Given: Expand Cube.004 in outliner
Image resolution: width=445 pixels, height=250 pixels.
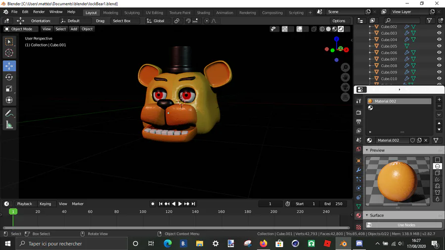Looking at the screenshot, I should point(370,40).
